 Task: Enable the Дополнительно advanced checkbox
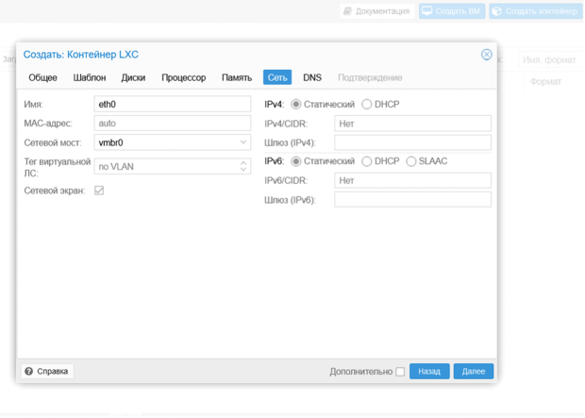point(400,372)
